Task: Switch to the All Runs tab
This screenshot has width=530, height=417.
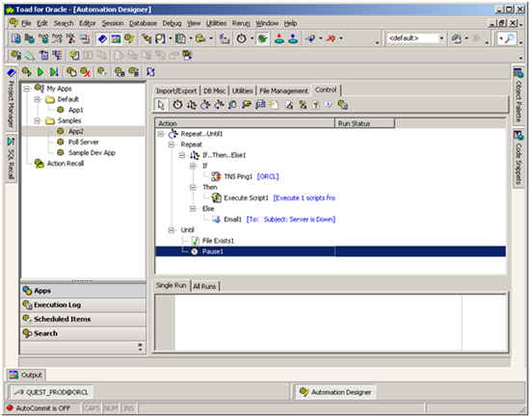Action: click(x=204, y=286)
